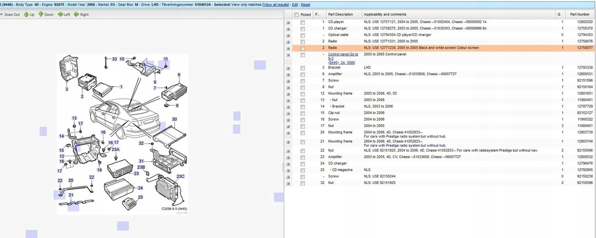Toggle the Picked header checkbox
The height and width of the screenshot is (238, 596).
click(x=296, y=15)
